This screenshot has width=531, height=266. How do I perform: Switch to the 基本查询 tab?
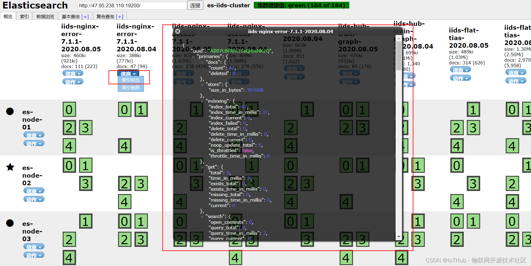(75, 16)
